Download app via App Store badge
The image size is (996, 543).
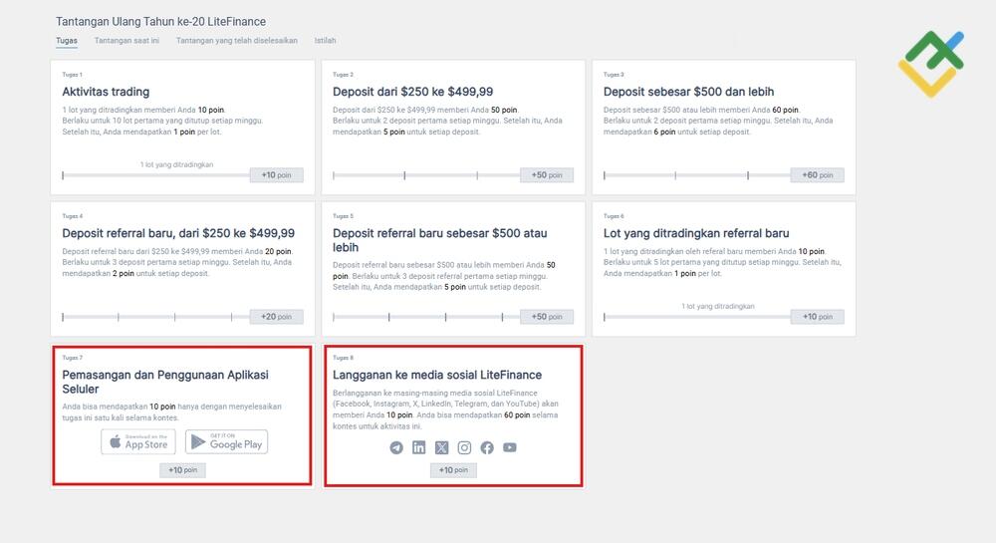pyautogui.click(x=138, y=442)
